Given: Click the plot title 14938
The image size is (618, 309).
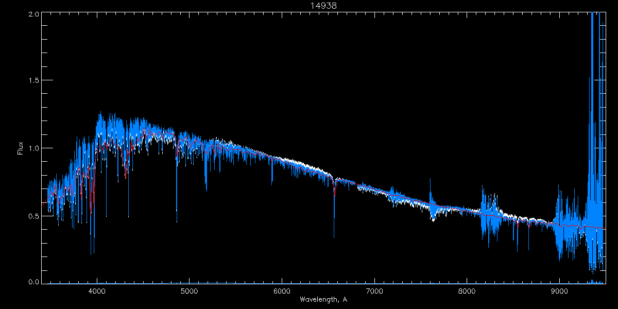Looking at the screenshot, I should coord(323,6).
